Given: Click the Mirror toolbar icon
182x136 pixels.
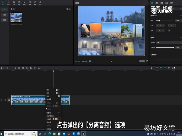Looking at the screenshot, I should click(31, 68).
